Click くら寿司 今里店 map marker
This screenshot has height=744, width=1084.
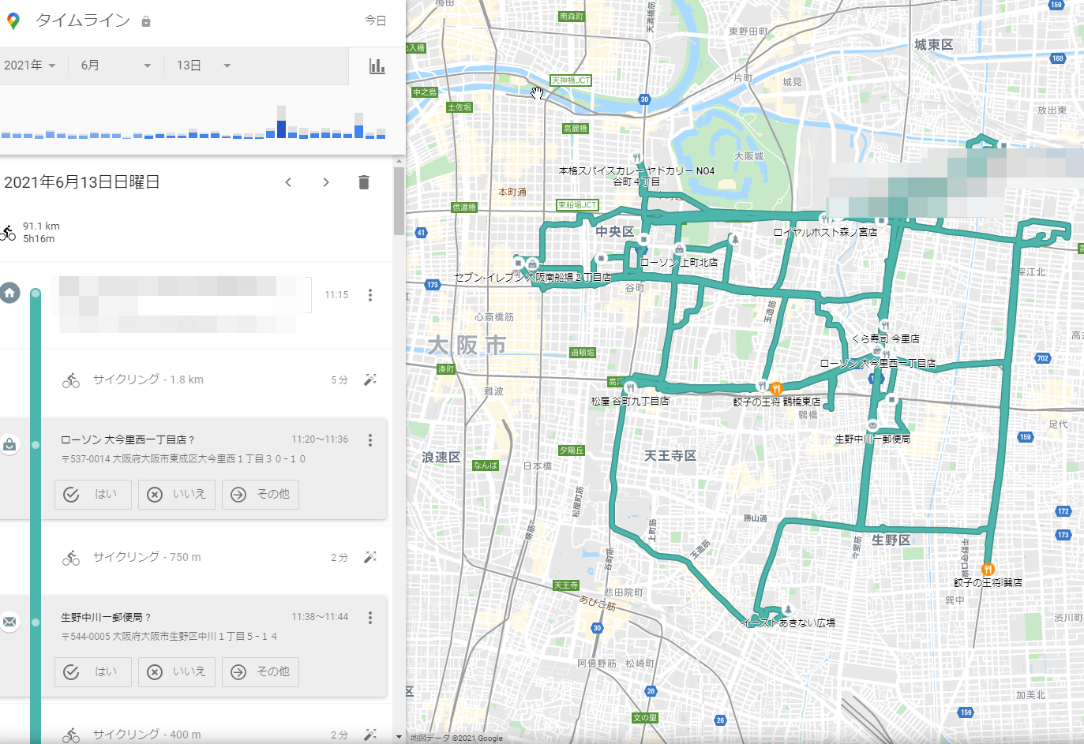(884, 325)
